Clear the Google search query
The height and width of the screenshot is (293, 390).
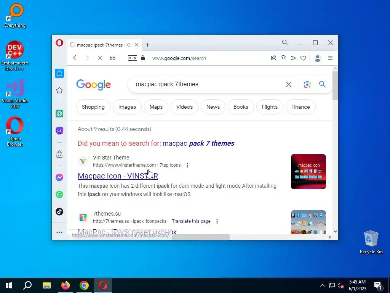pyautogui.click(x=289, y=84)
